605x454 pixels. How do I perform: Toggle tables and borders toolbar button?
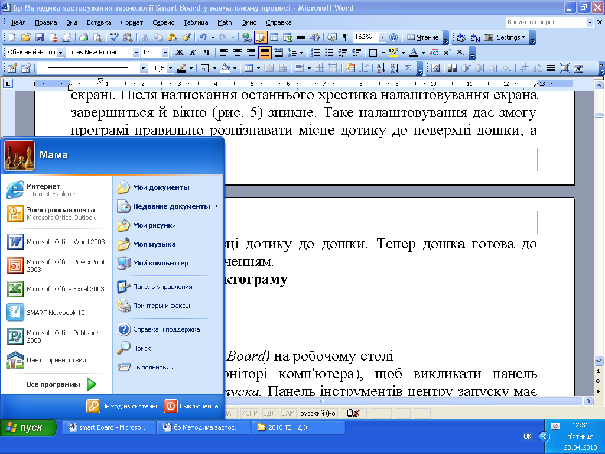[261, 37]
